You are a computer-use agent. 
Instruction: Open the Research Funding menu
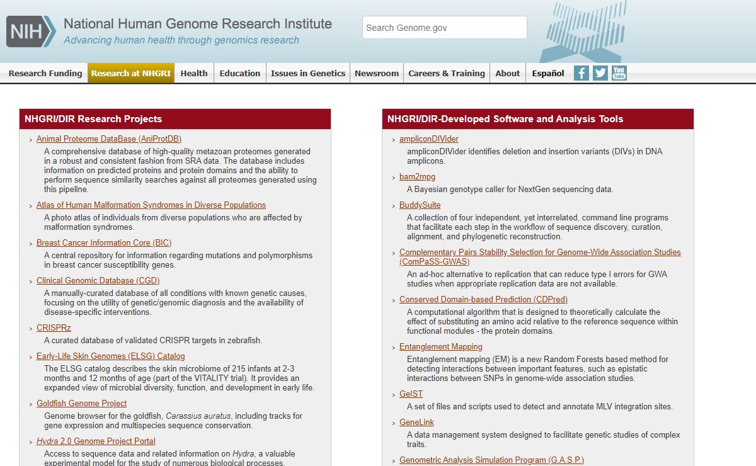click(45, 73)
